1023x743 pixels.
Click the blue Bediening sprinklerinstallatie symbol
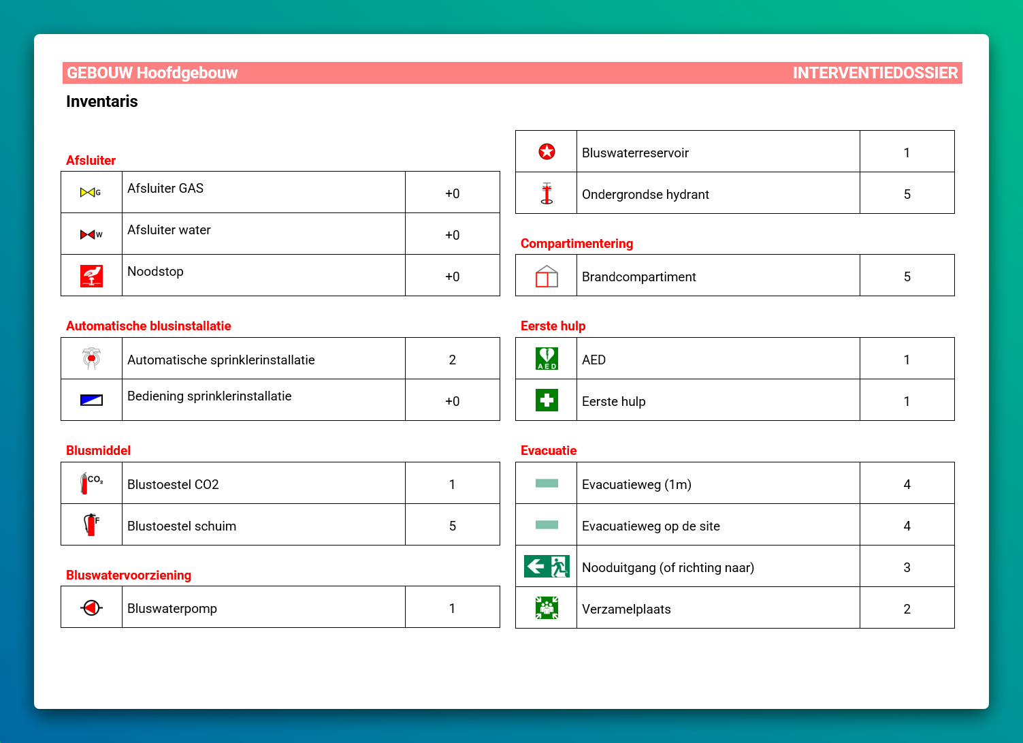click(91, 400)
